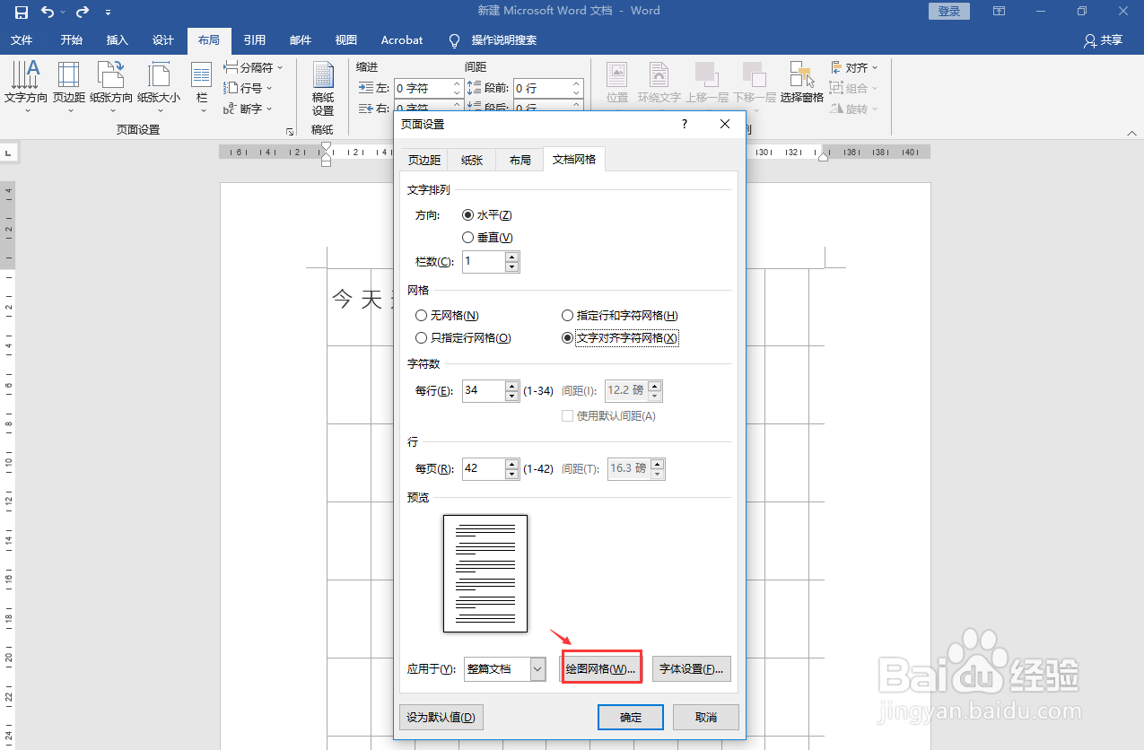Open the 邮件 ribbon tab
Viewport: 1144px width, 750px height.
point(300,39)
